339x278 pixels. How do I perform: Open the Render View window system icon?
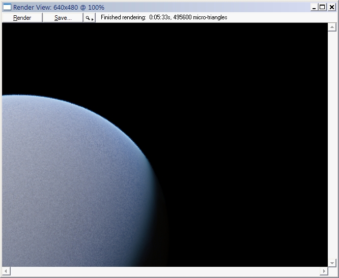(7, 7)
